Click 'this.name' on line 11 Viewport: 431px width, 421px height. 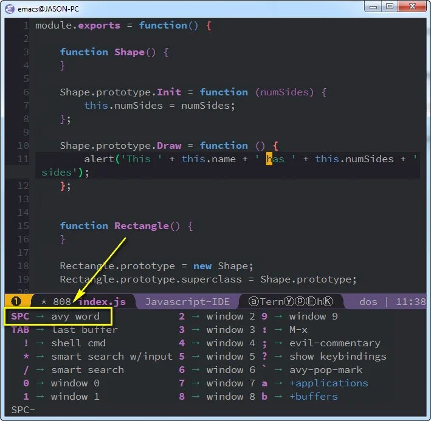[209, 159]
